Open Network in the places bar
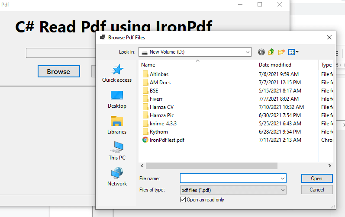This screenshot has height=217, width=345. click(117, 177)
